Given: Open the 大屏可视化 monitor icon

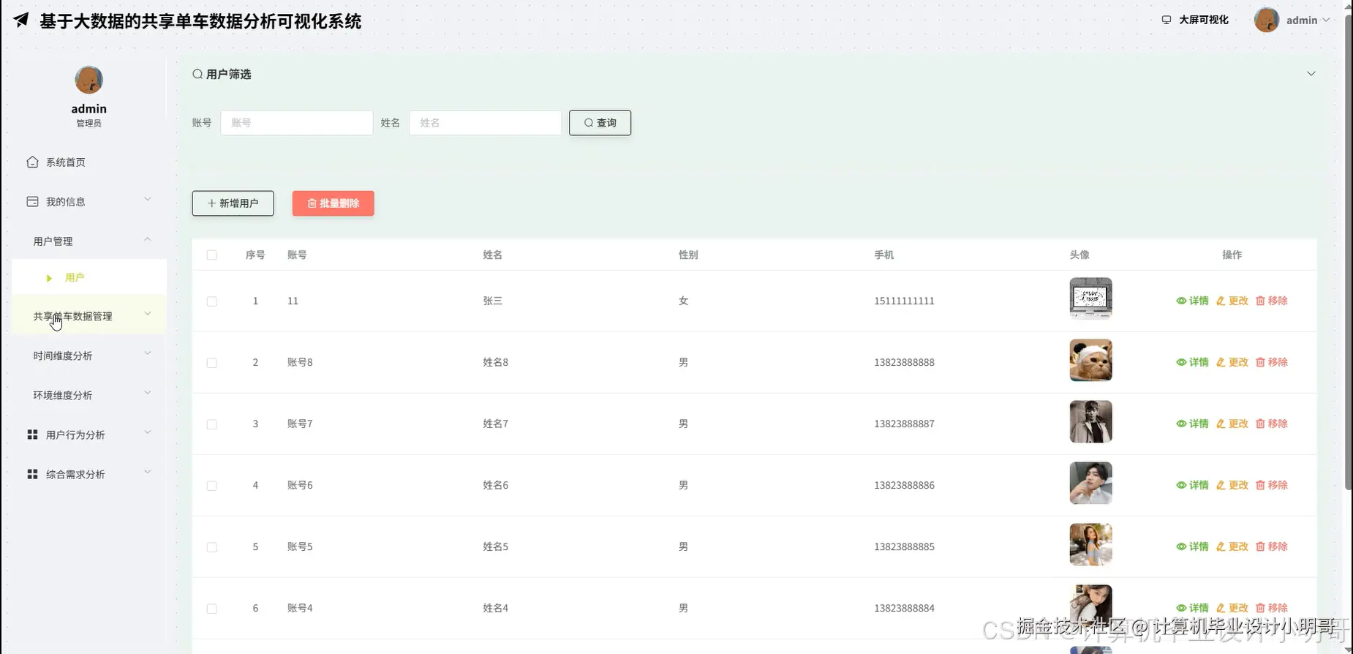Looking at the screenshot, I should tap(1166, 20).
